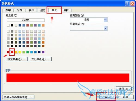
Task: Pick purple swatch in standard colors row
Action: [43, 52]
